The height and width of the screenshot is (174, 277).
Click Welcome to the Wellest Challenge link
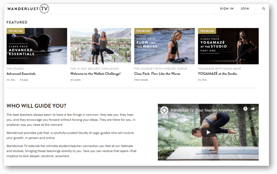(95, 74)
